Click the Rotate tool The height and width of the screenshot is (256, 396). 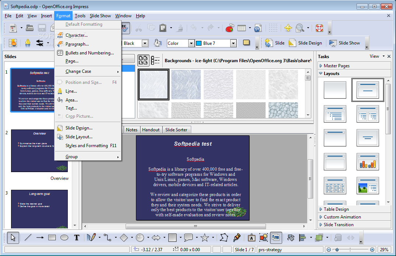click(x=291, y=238)
